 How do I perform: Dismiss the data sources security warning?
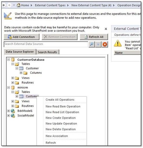(106, 29)
